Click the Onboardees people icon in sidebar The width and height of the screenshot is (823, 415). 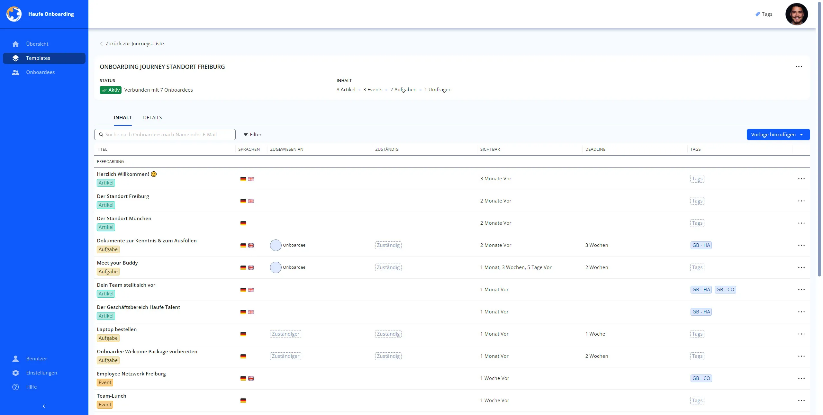pyautogui.click(x=15, y=72)
